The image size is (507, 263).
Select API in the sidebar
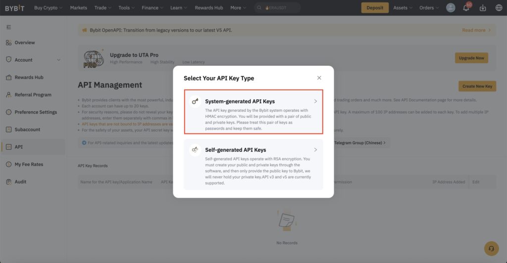pos(33,147)
